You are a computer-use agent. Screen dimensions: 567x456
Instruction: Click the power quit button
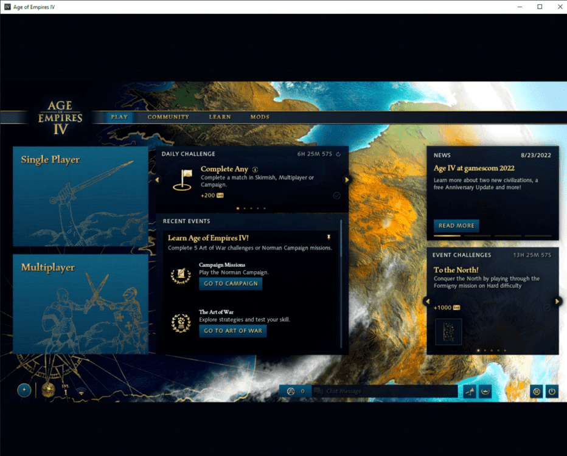552,392
